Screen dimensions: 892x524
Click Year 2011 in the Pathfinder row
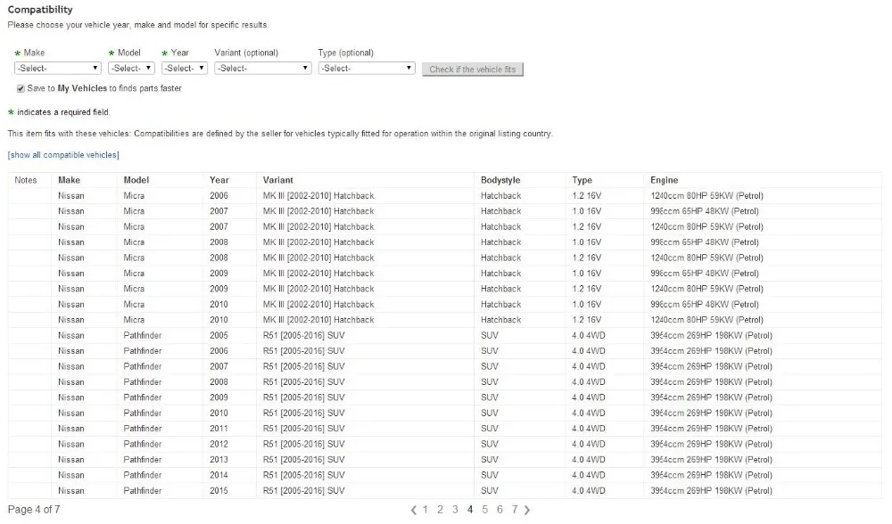(219, 429)
